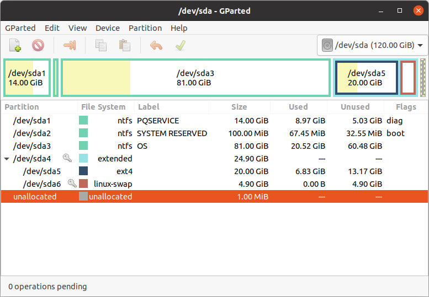Click the Resize/Move toolbar icon

[x=70, y=45]
